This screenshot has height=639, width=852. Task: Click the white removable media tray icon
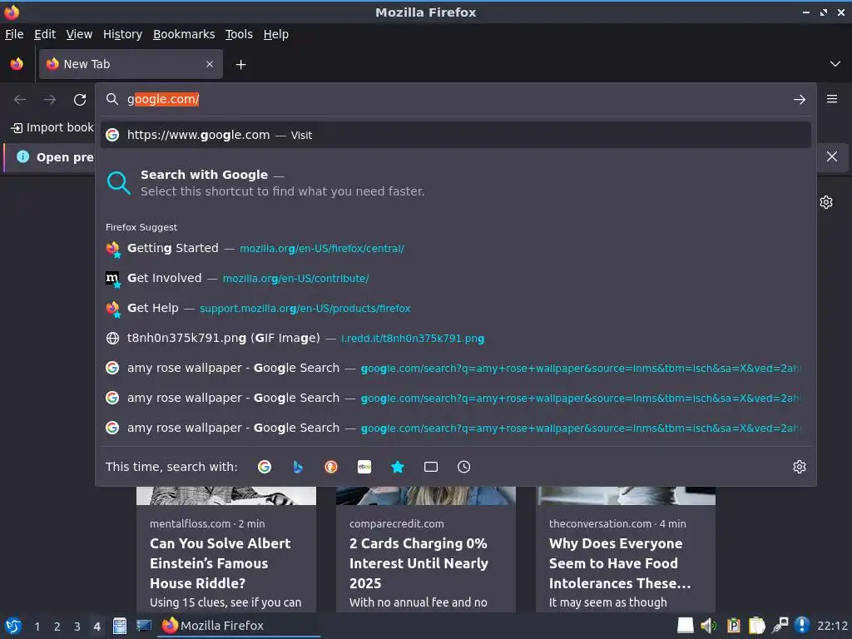point(686,626)
